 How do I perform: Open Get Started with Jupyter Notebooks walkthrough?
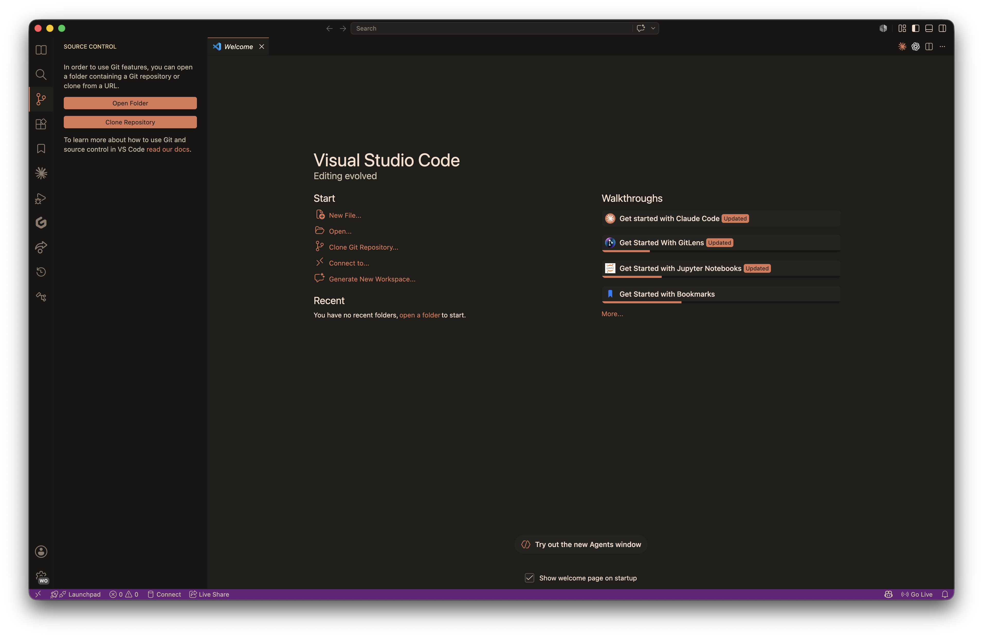[x=721, y=268]
